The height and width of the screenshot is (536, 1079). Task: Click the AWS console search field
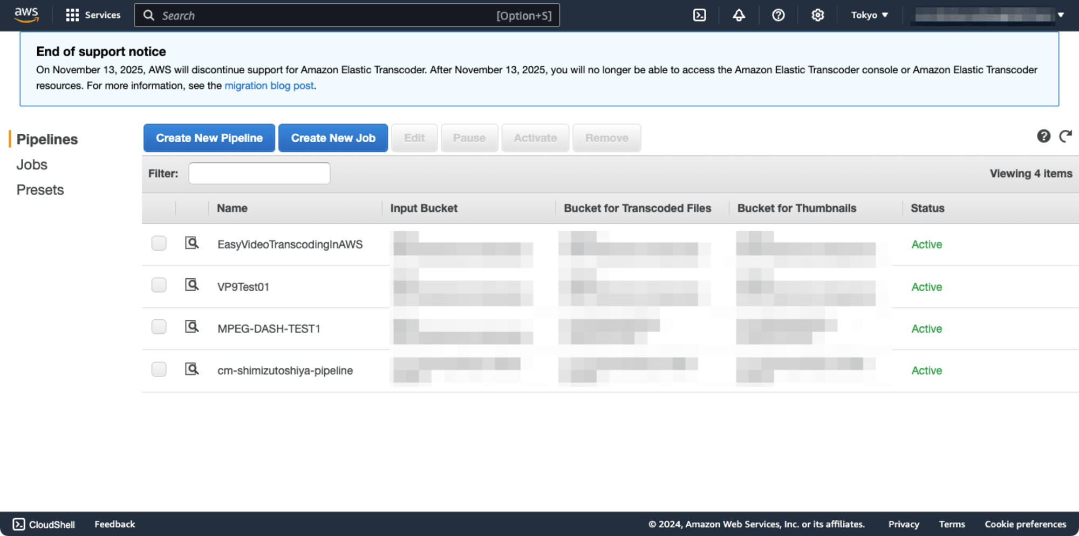click(x=347, y=15)
